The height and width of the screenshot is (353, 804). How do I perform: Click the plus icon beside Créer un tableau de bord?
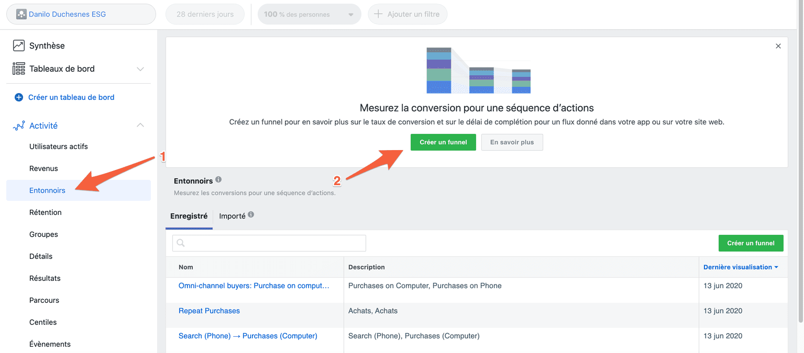coord(19,97)
